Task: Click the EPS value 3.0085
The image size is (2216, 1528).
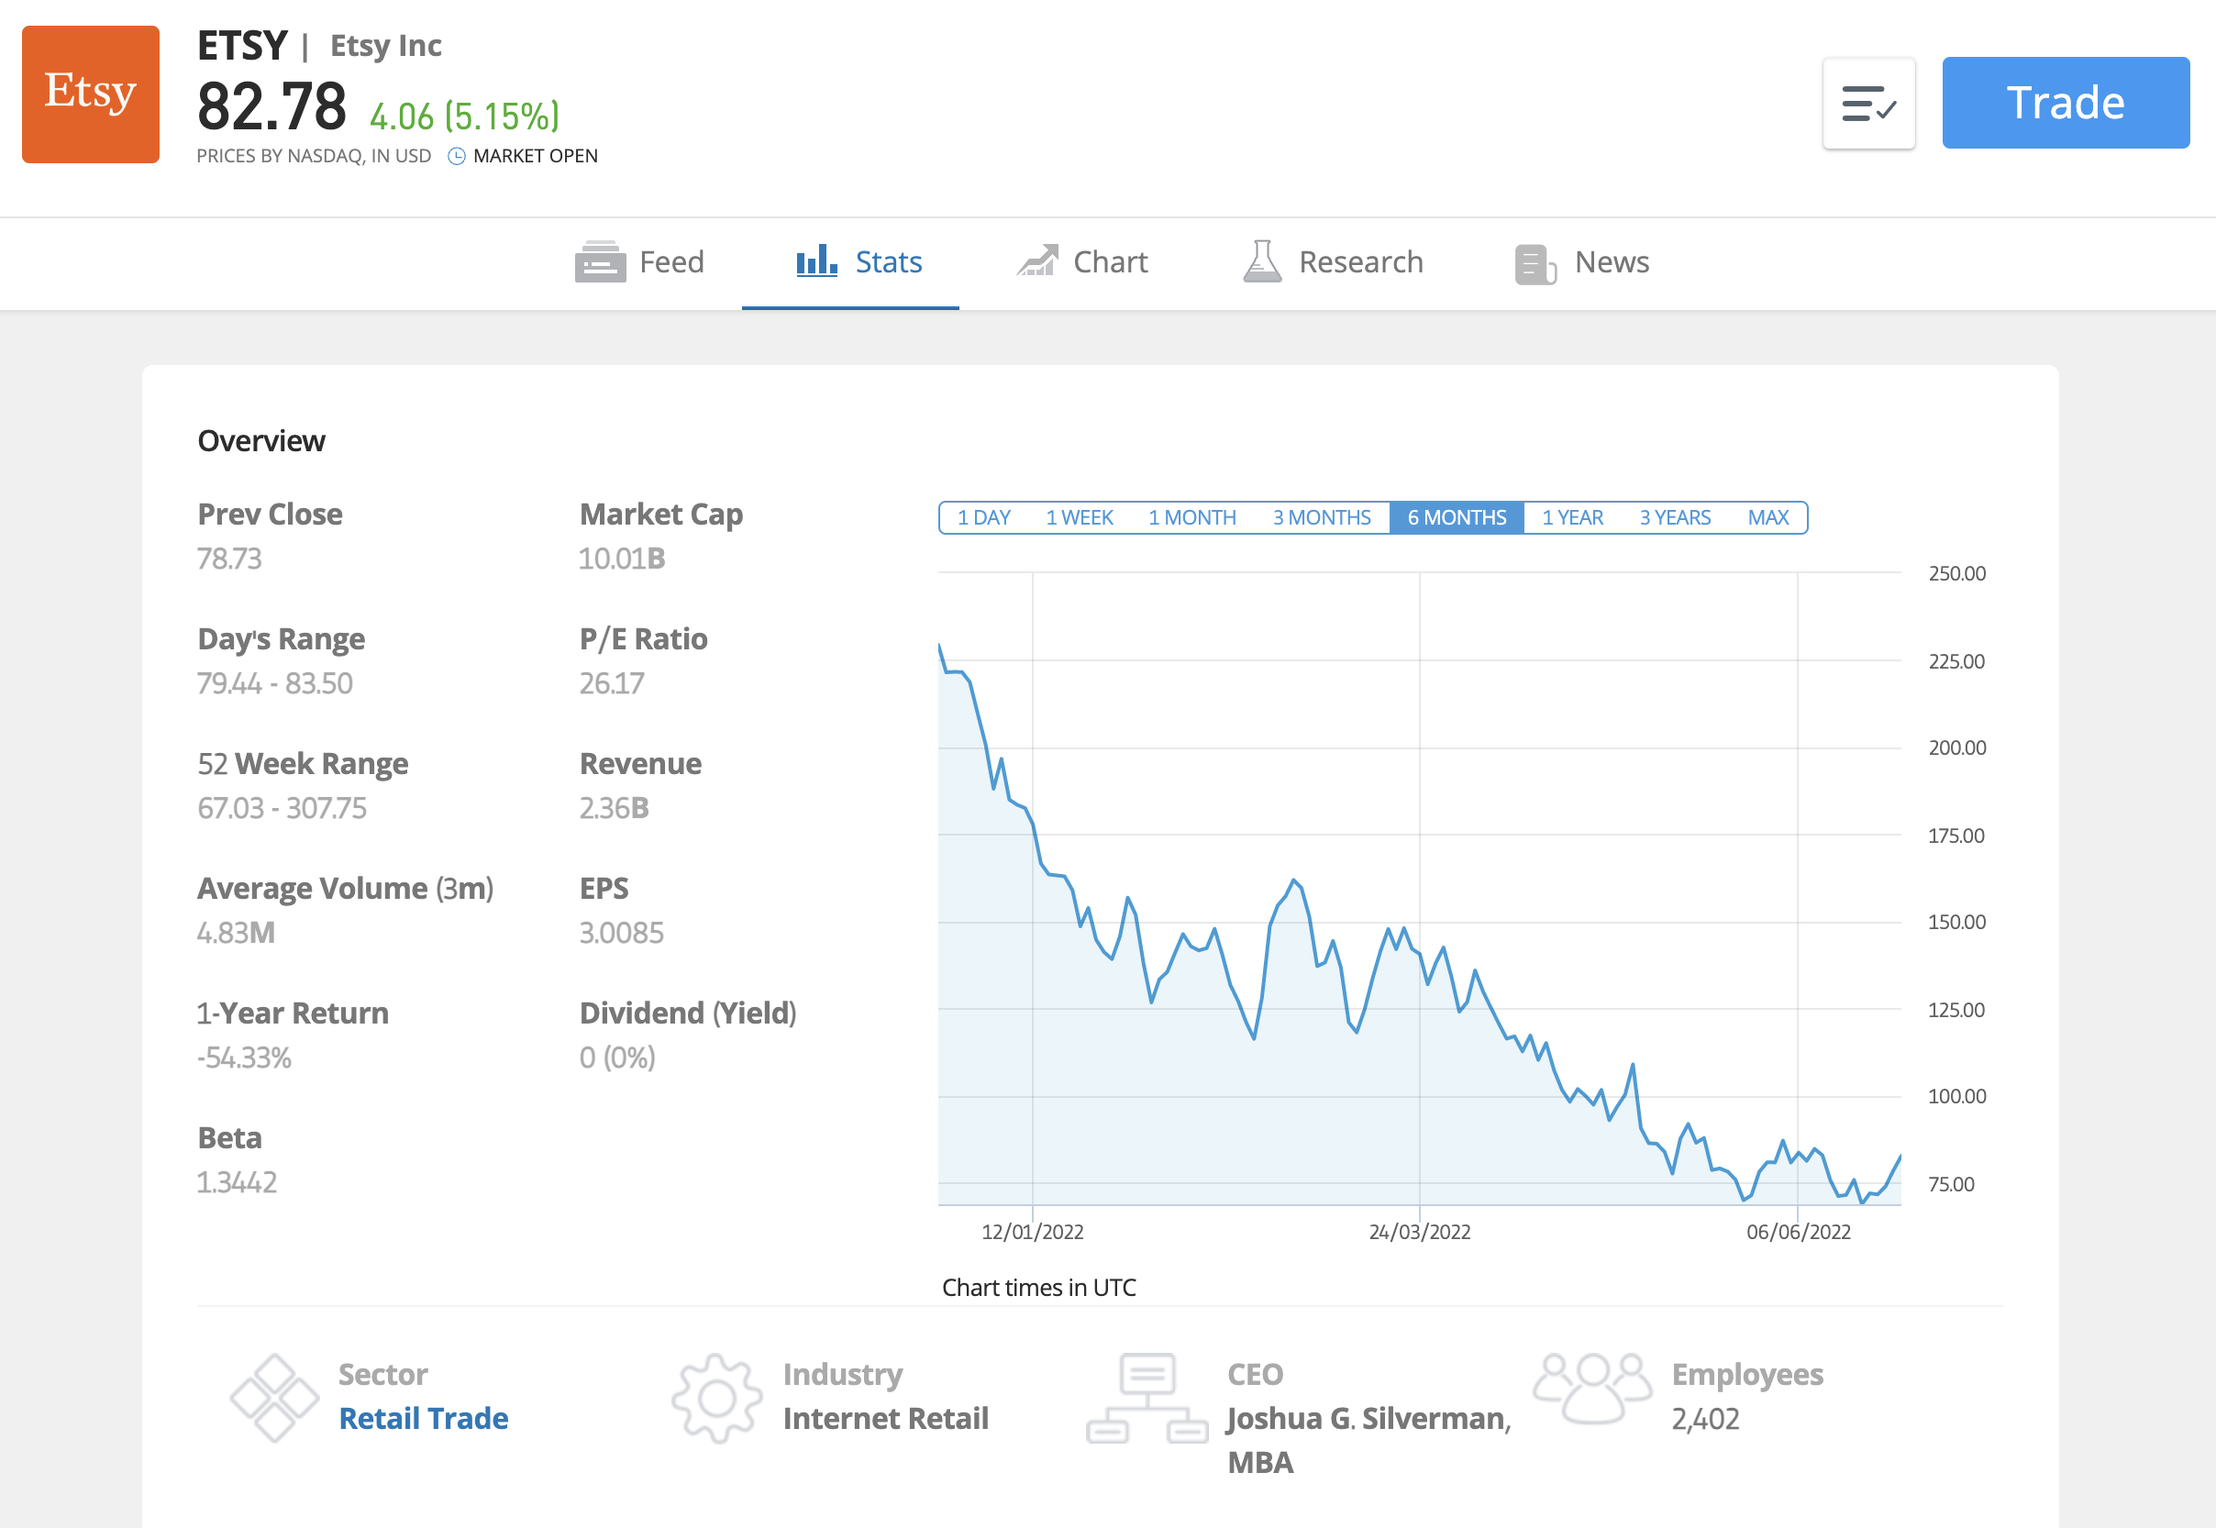Action: point(621,933)
